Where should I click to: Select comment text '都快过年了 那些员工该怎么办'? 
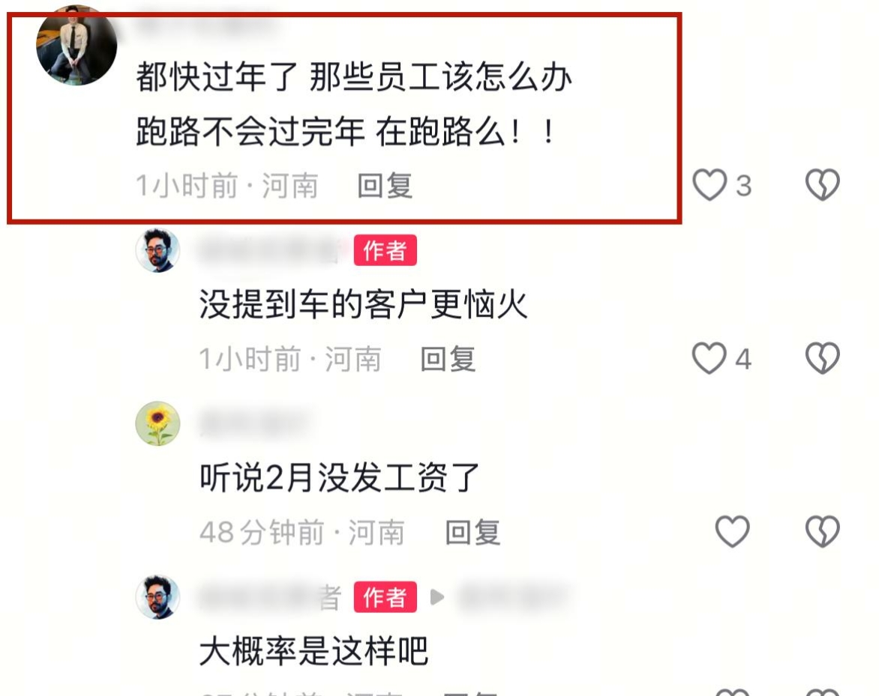[x=354, y=76]
